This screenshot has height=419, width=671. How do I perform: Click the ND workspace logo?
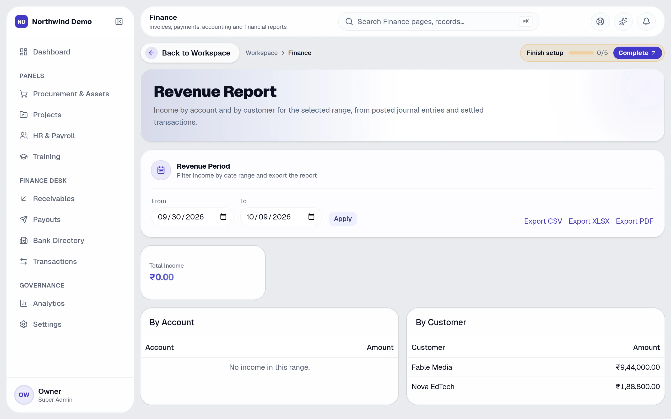pyautogui.click(x=21, y=21)
